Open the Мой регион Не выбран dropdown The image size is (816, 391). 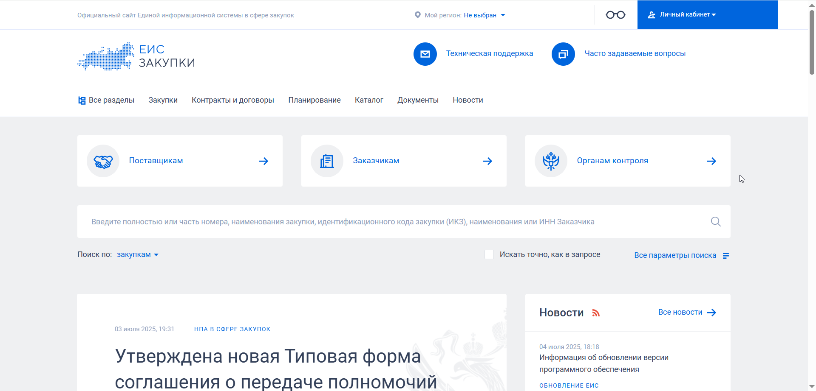pyautogui.click(x=484, y=15)
